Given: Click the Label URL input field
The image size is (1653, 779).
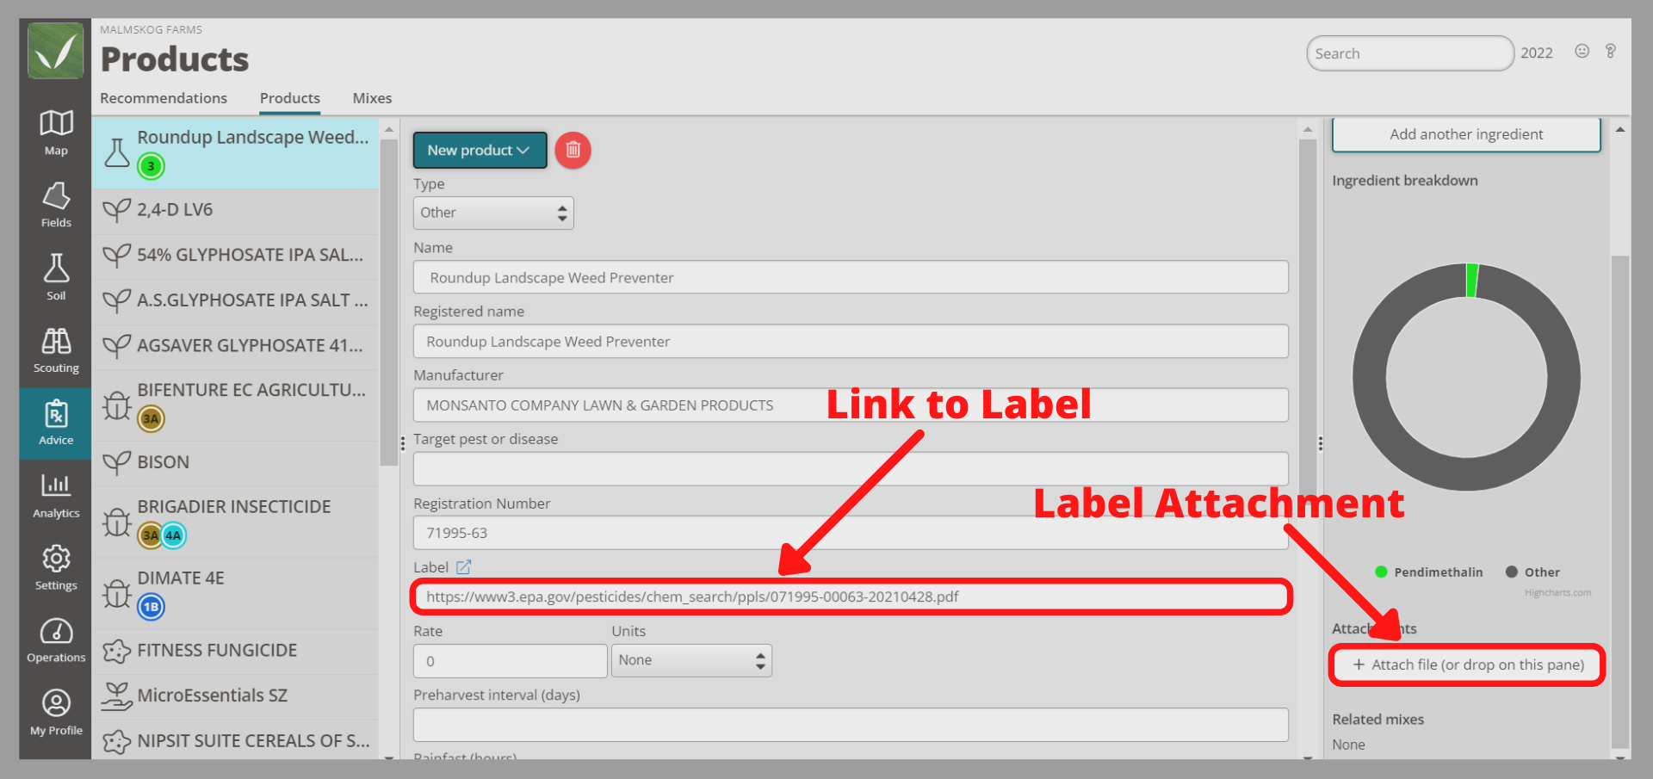Looking at the screenshot, I should tap(851, 597).
